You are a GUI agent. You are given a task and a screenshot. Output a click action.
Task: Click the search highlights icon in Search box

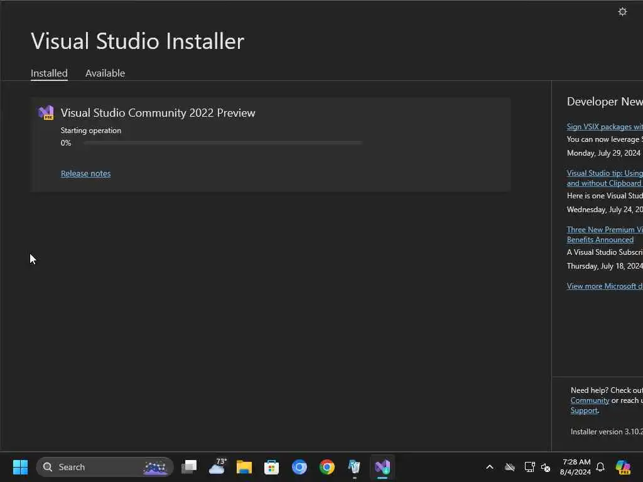coord(156,467)
